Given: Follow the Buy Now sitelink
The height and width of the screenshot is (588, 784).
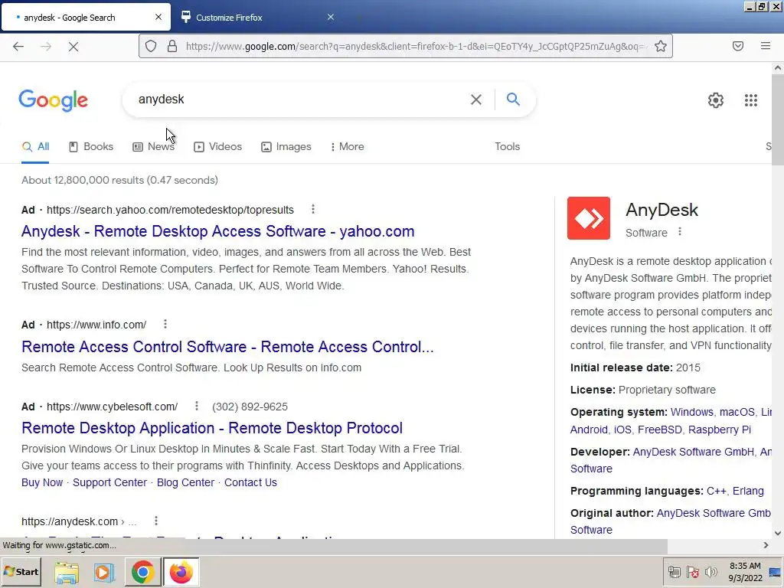Looking at the screenshot, I should tap(42, 482).
